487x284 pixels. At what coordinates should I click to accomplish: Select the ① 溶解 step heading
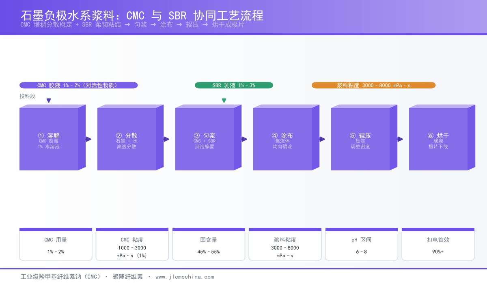coord(49,136)
